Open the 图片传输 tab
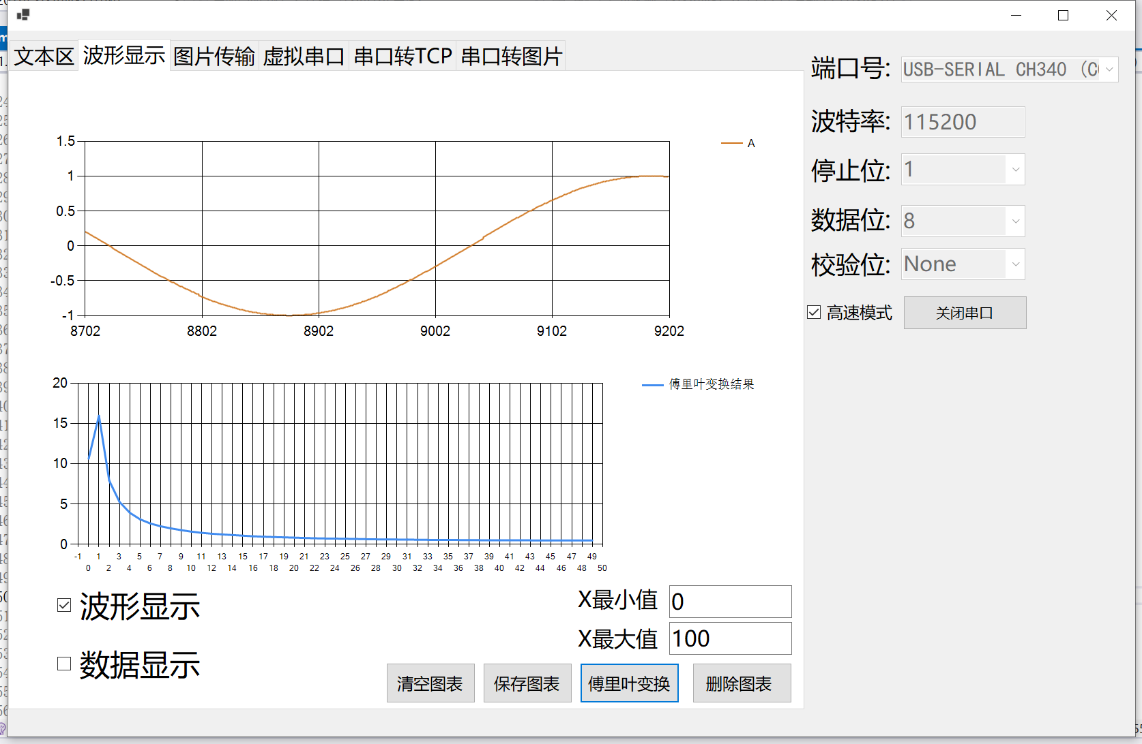The width and height of the screenshot is (1142, 744). click(214, 56)
